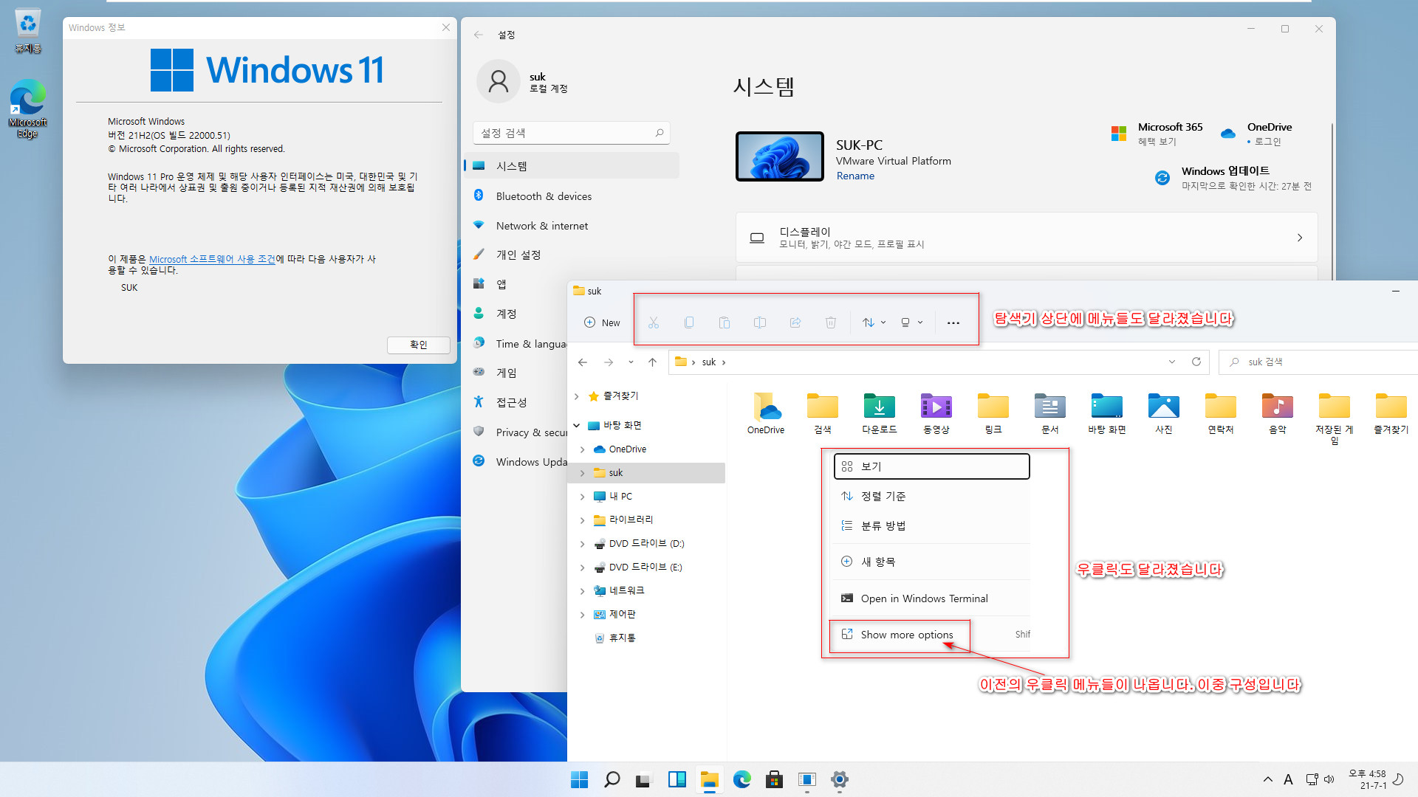Open taskbar Search icon
The image size is (1418, 797).
click(612, 779)
